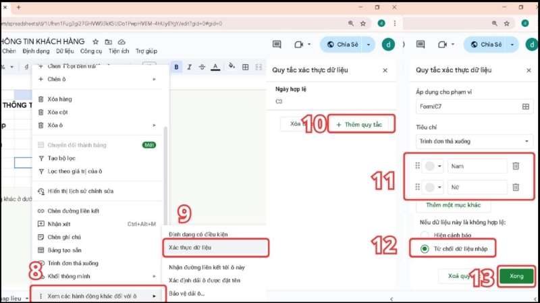The height and width of the screenshot is (303, 540).
Task: Remove the "Nữ" item using trash icon
Action: pyautogui.click(x=515, y=187)
